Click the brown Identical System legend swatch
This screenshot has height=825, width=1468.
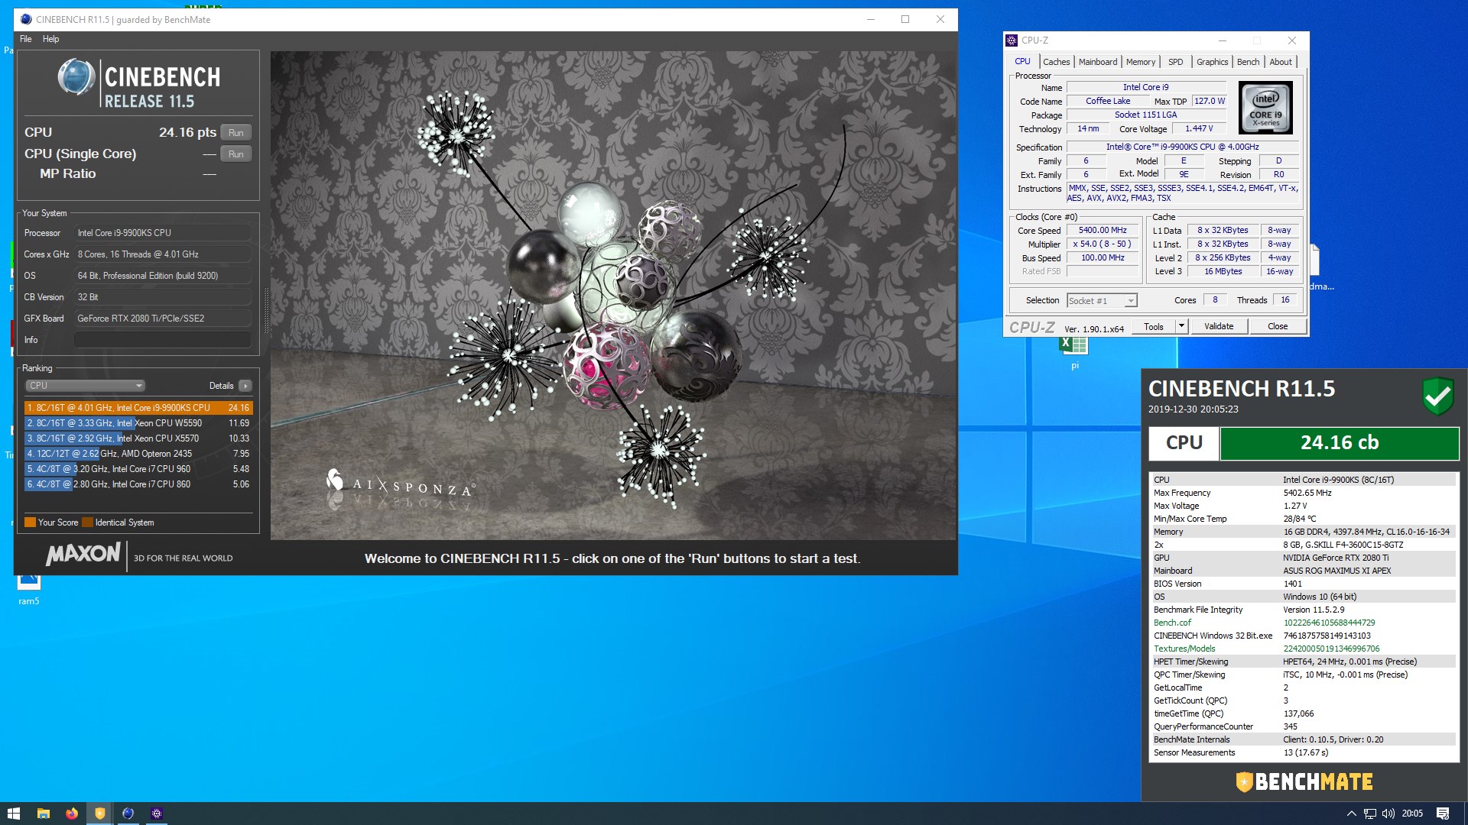coord(87,522)
